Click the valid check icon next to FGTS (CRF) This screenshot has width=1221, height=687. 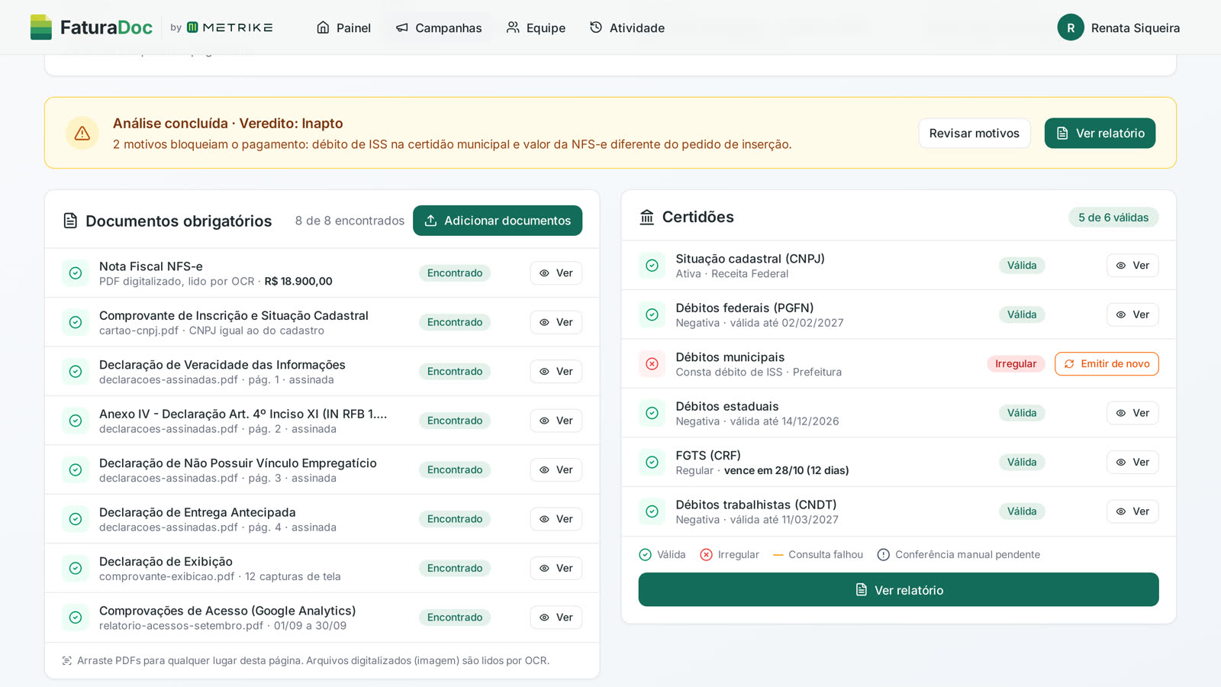coord(652,463)
